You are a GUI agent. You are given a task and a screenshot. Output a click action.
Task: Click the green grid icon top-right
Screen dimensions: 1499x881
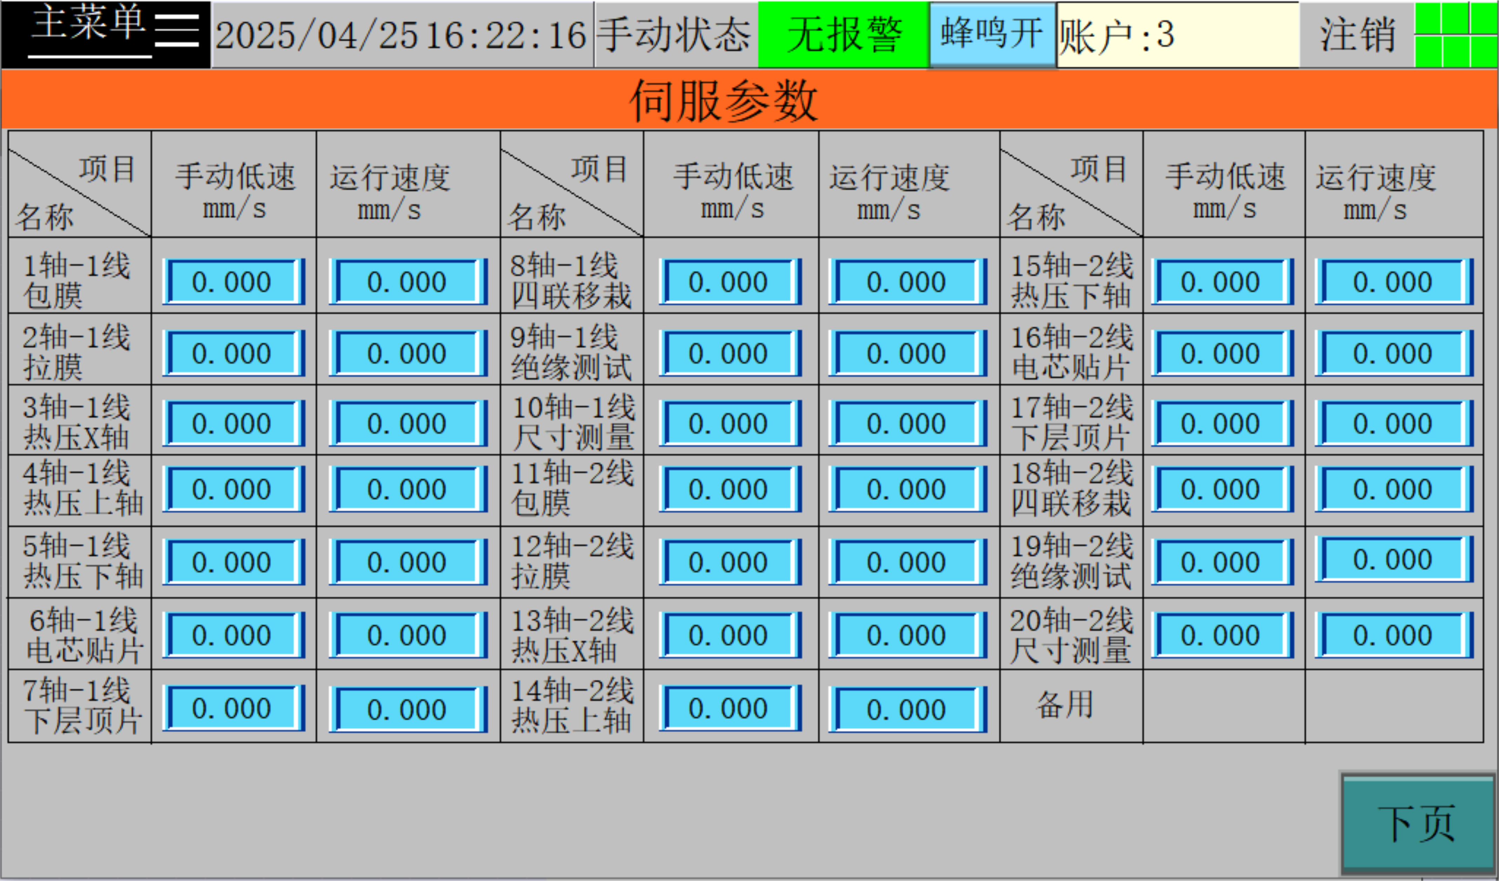(x=1456, y=33)
